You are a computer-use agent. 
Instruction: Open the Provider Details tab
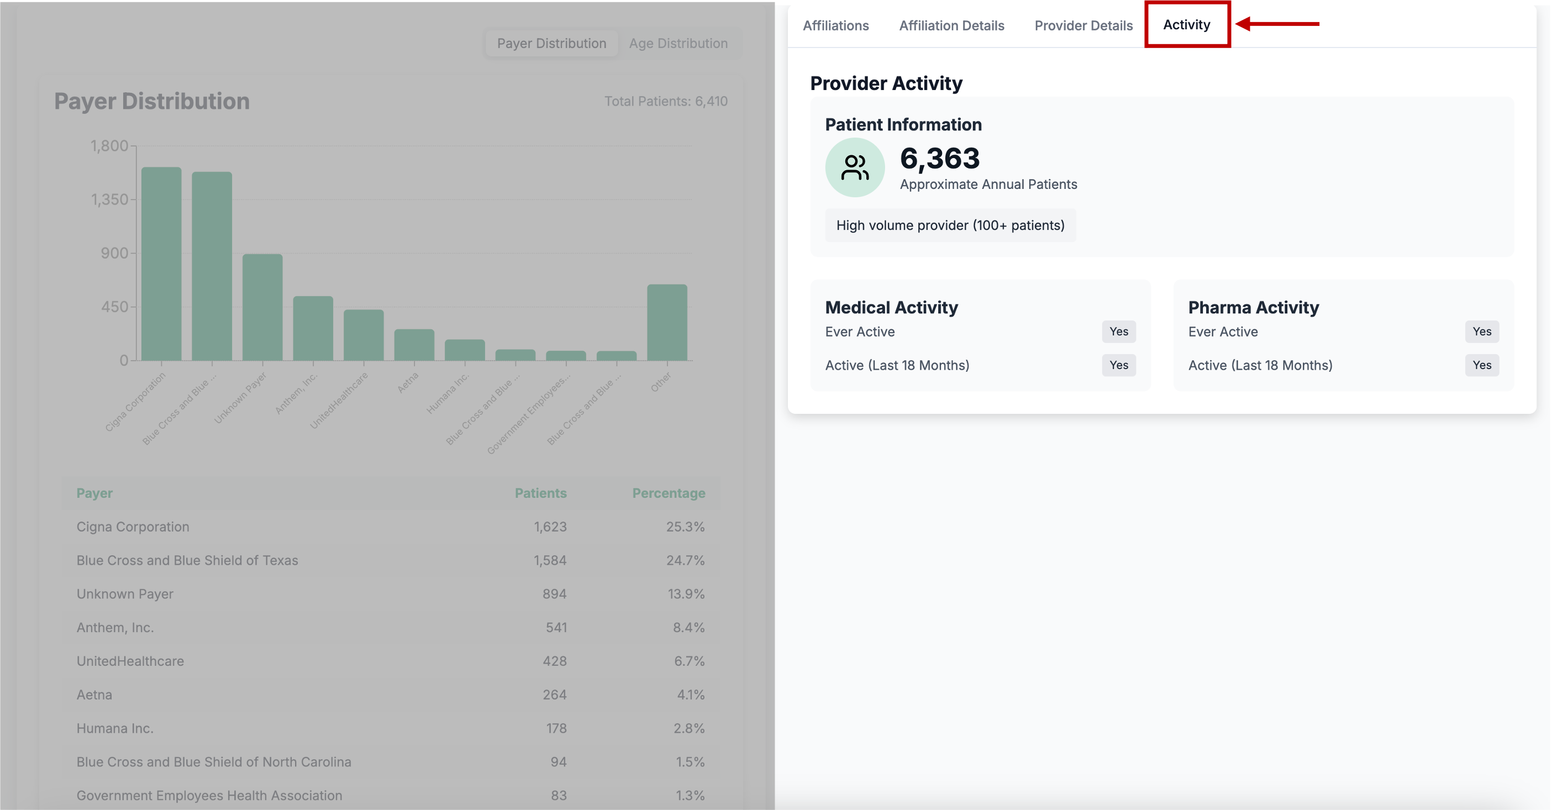click(x=1083, y=26)
